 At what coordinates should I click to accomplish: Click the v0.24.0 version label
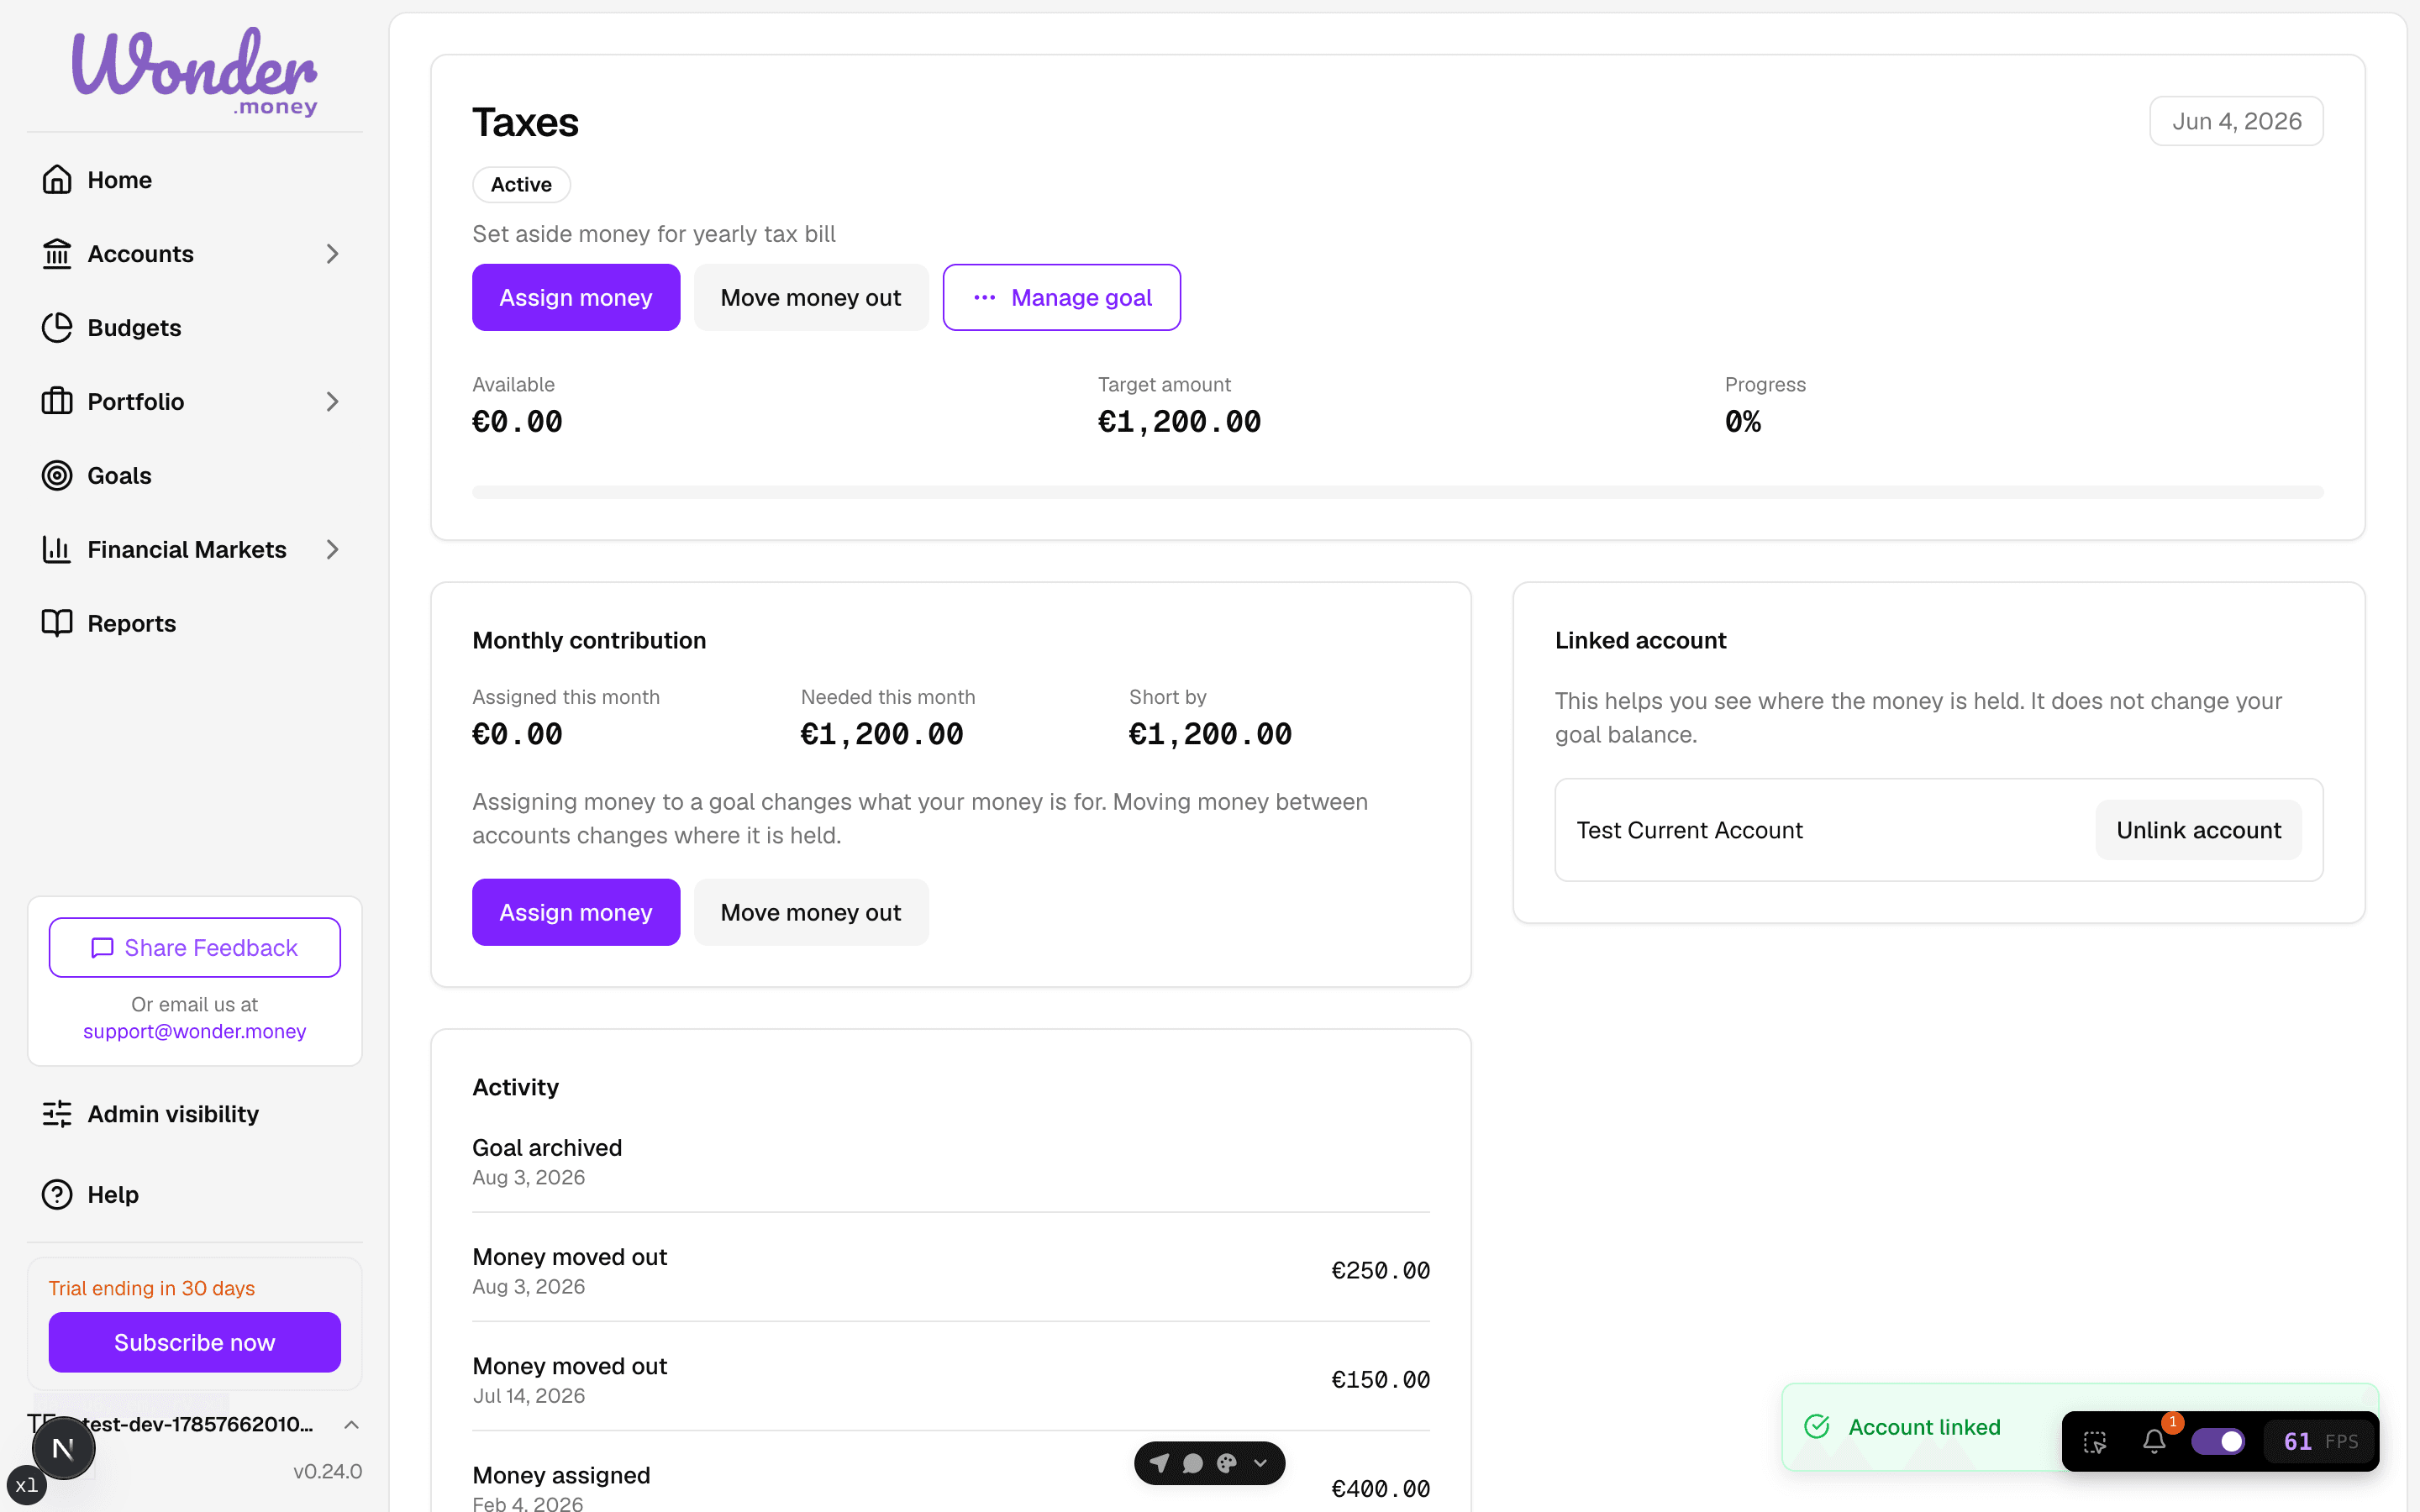328,1471
